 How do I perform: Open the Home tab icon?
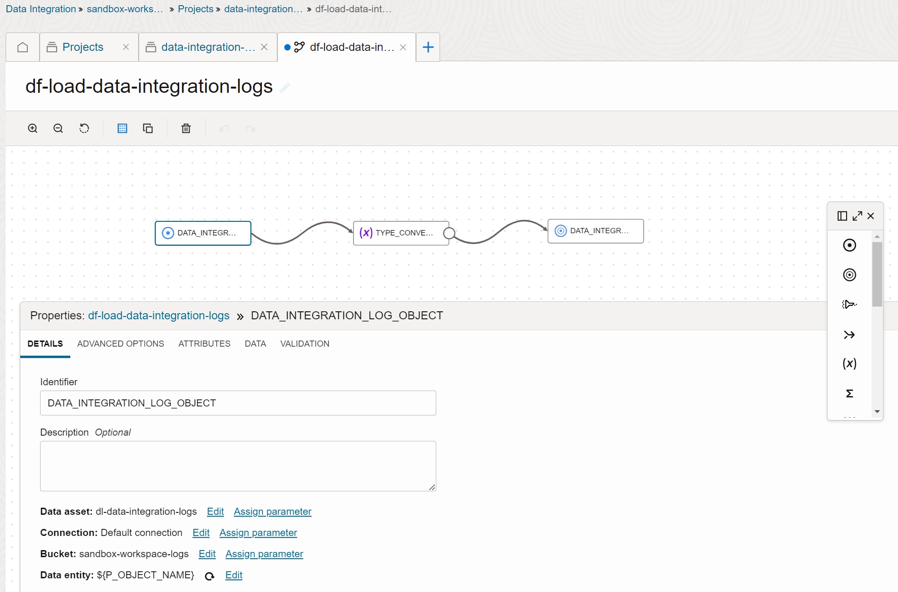23,47
